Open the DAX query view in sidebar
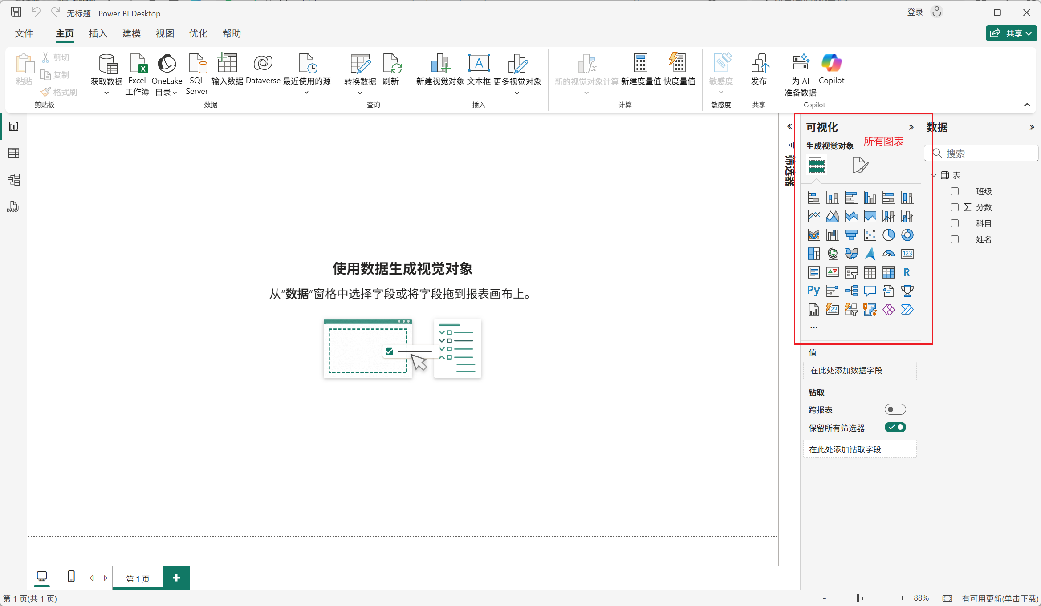Image resolution: width=1041 pixels, height=606 pixels. [13, 207]
